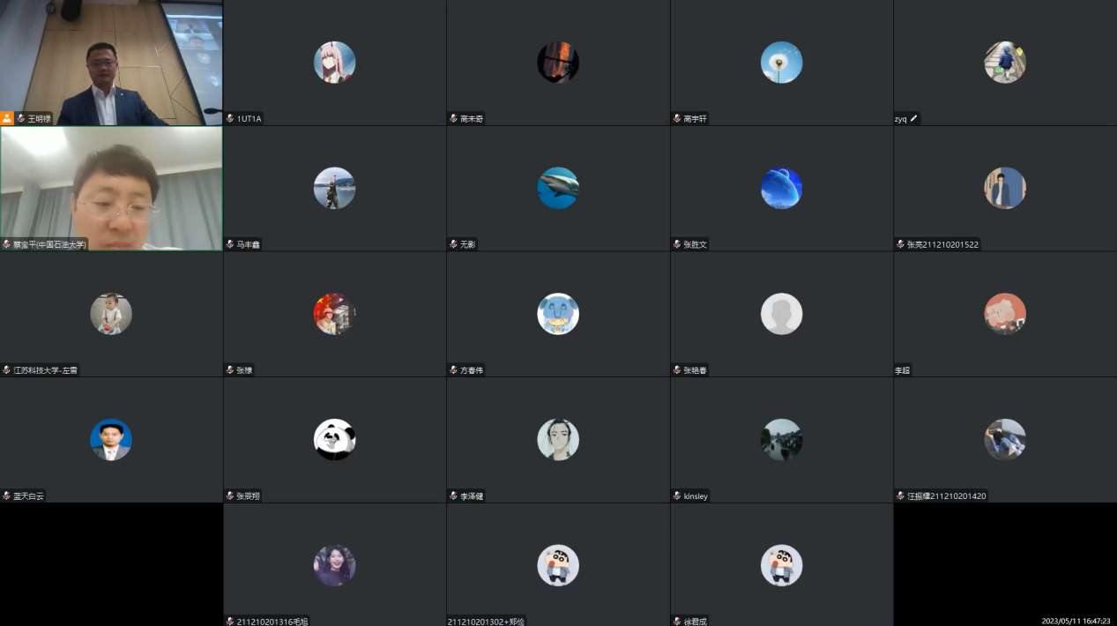Select the highlighted video of 蔡宝平(中国石油大学)
This screenshot has height=626, width=1117.
click(x=111, y=189)
